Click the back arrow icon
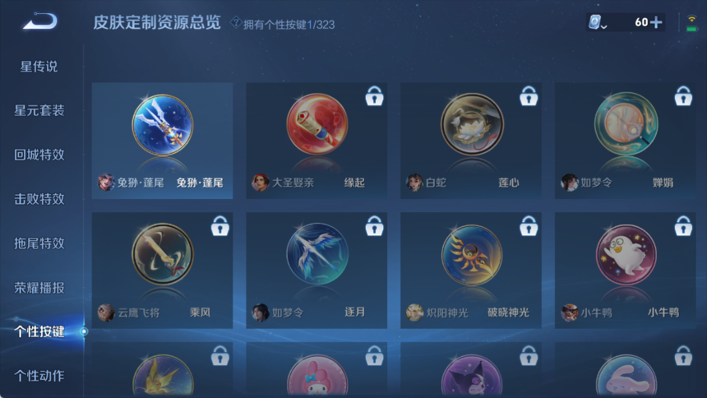 point(40,21)
